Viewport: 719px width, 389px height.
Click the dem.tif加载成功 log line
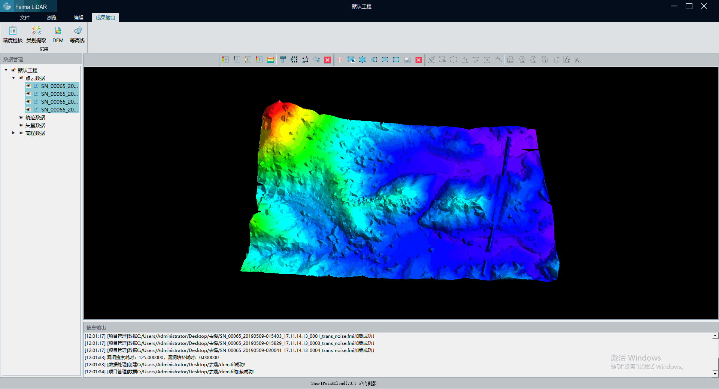(170, 372)
